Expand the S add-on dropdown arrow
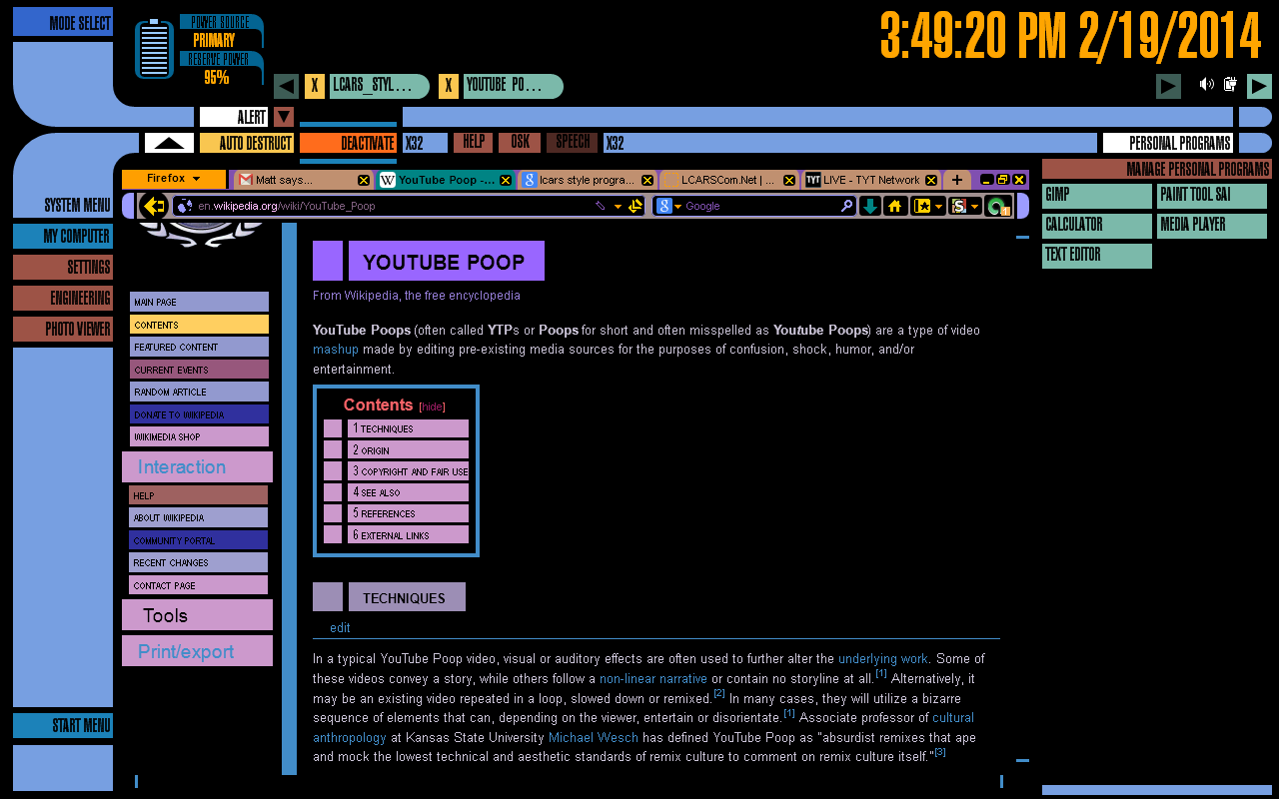This screenshot has width=1279, height=801. [975, 207]
